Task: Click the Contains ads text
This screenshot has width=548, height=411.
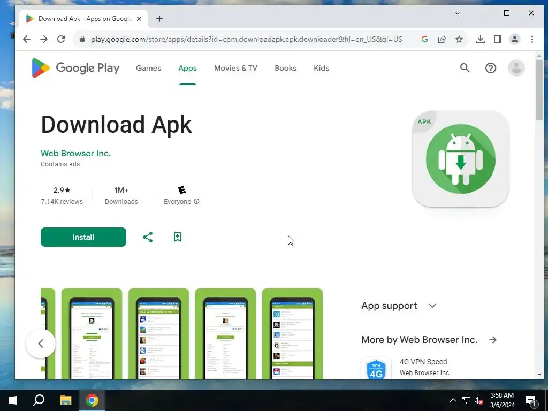Action: coord(60,164)
